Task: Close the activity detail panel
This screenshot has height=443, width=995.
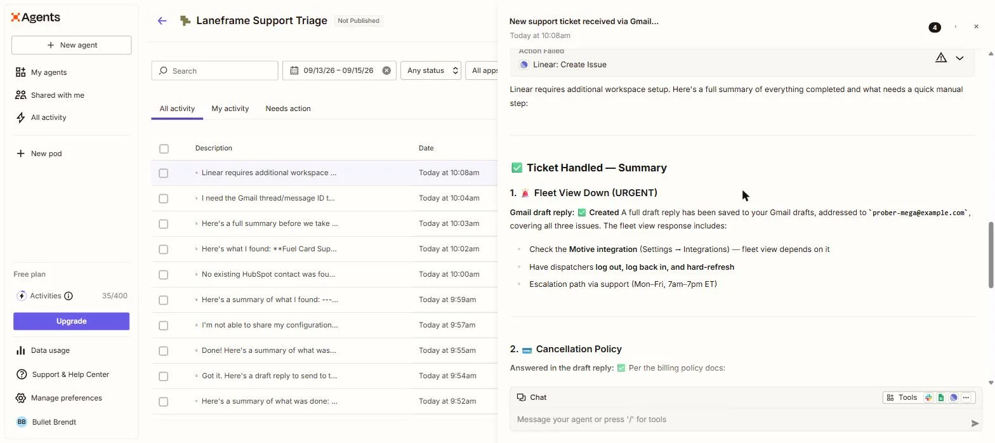Action: tap(976, 27)
